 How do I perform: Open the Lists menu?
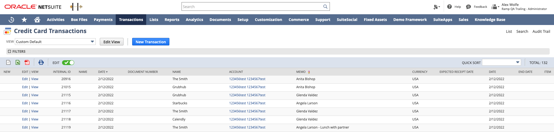click(154, 20)
